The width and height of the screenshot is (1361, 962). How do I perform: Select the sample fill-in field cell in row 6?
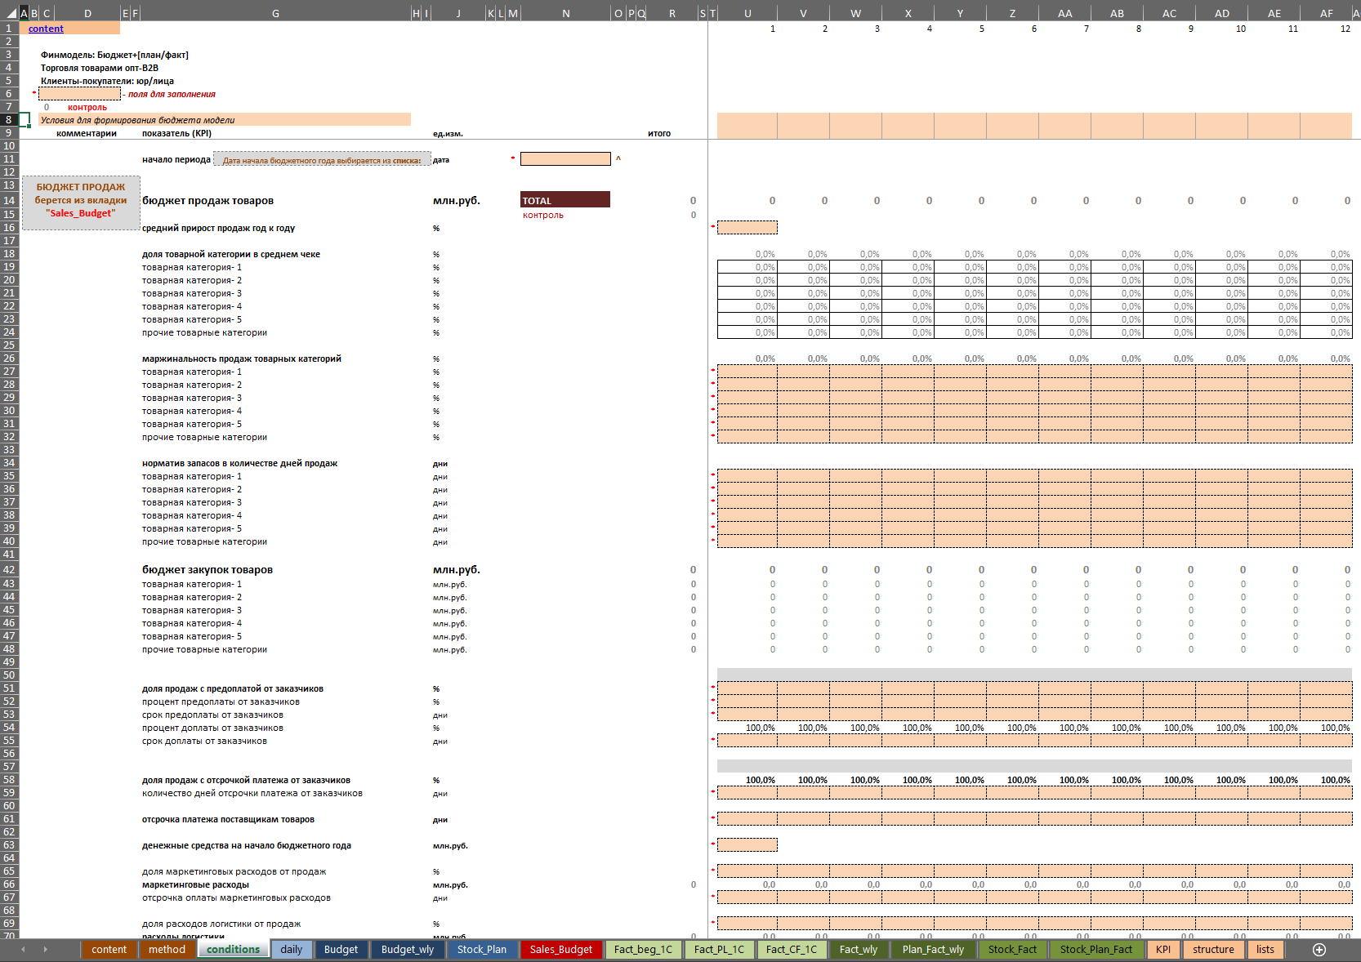(x=79, y=94)
